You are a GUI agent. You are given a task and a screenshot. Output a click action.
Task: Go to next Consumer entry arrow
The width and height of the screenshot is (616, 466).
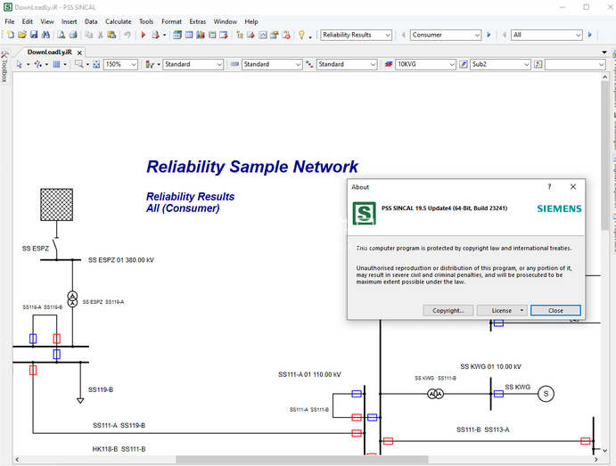(489, 35)
